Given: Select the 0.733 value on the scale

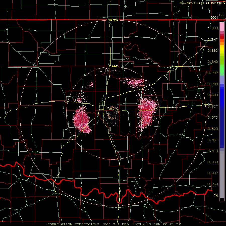Looking at the screenshot, I should click(213, 84).
